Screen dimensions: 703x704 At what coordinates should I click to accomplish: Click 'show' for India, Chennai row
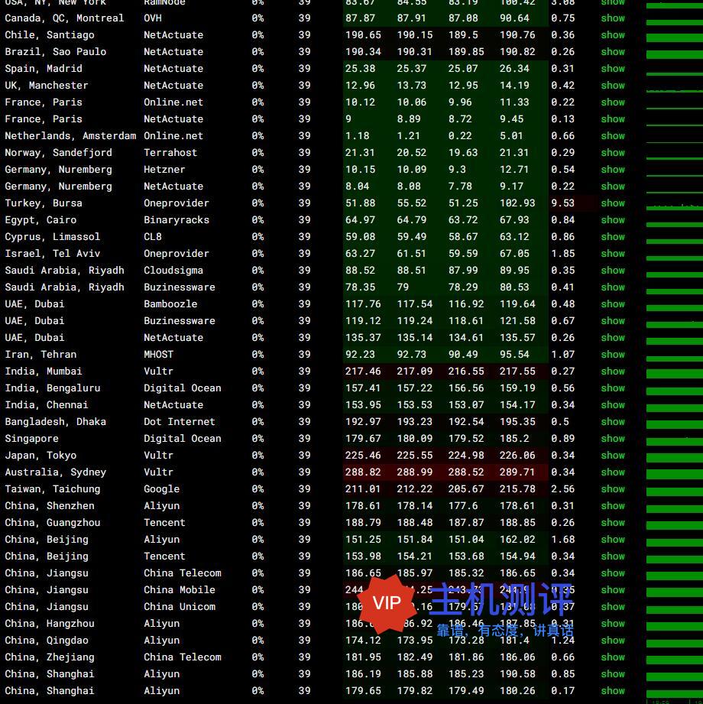pos(613,405)
